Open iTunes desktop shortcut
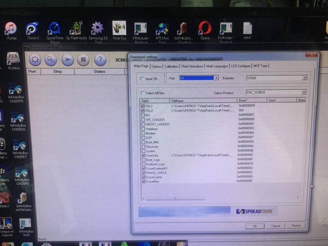328x246 pixels. tap(11, 30)
